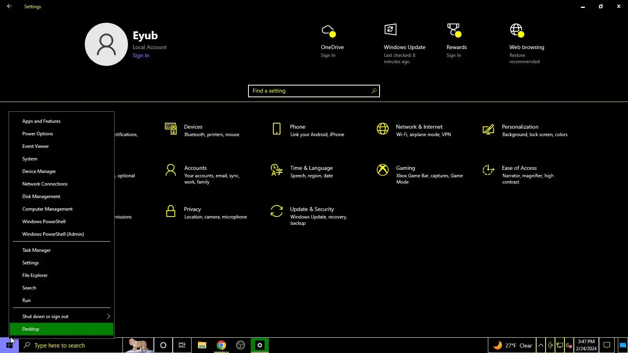
Task: Open Network & Internet globe icon
Action: (383, 129)
